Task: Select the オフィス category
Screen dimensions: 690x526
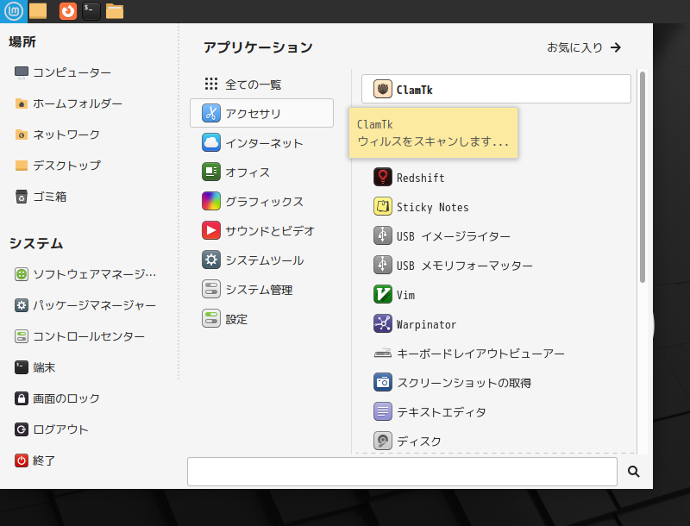Action: click(x=261, y=172)
